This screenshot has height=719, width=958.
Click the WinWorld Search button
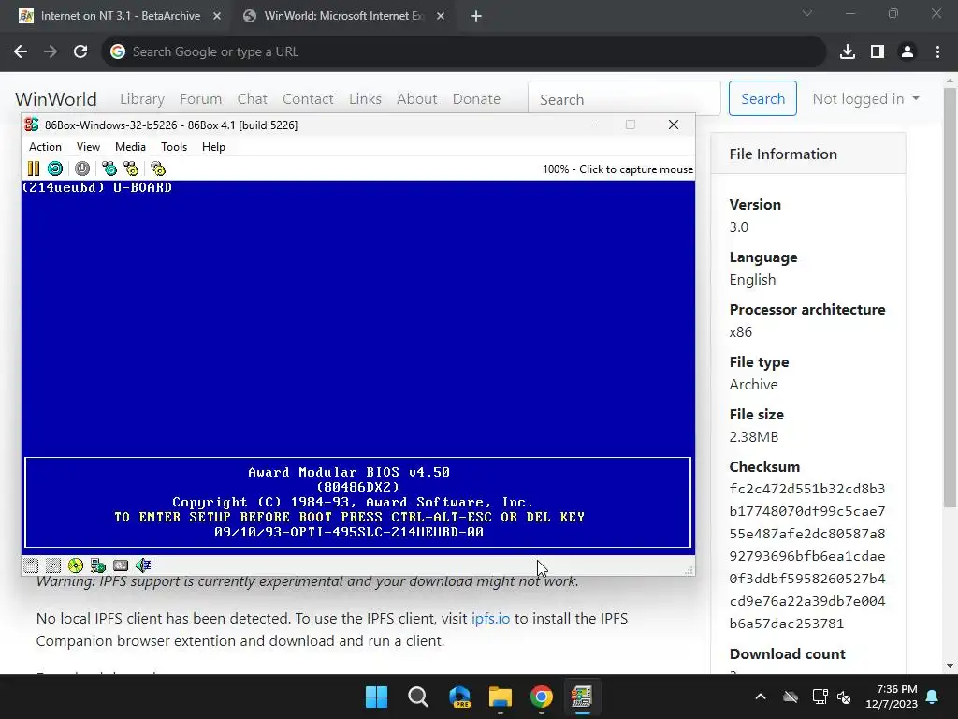coord(762,98)
